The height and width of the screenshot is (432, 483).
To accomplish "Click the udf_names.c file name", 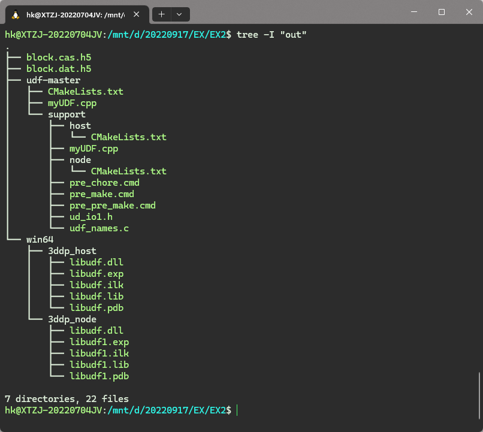I will [99, 228].
